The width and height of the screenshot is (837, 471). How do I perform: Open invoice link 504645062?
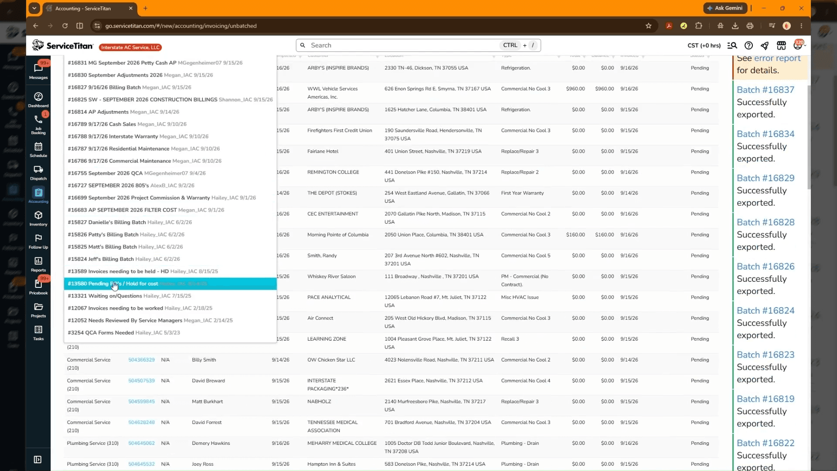[x=141, y=443]
